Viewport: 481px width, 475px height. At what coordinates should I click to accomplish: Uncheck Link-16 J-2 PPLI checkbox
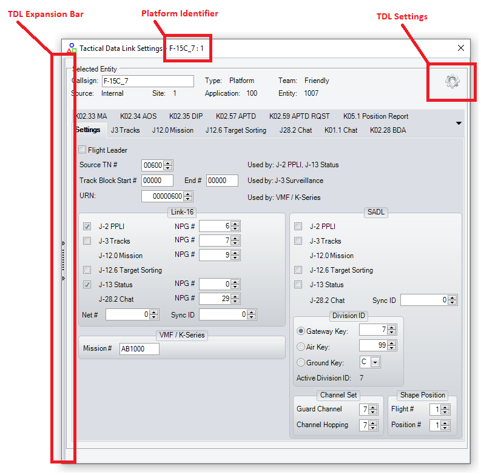tap(87, 226)
